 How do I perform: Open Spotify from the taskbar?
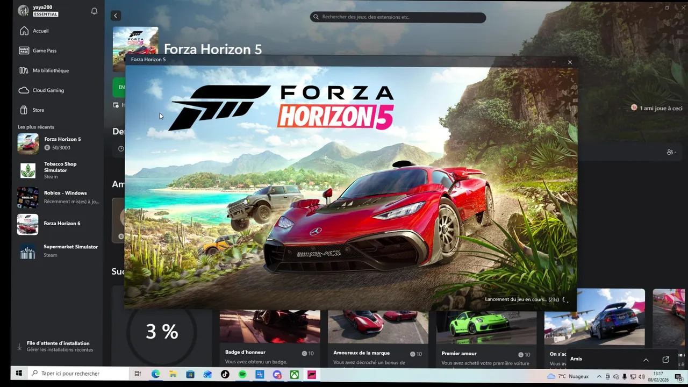[x=242, y=374]
